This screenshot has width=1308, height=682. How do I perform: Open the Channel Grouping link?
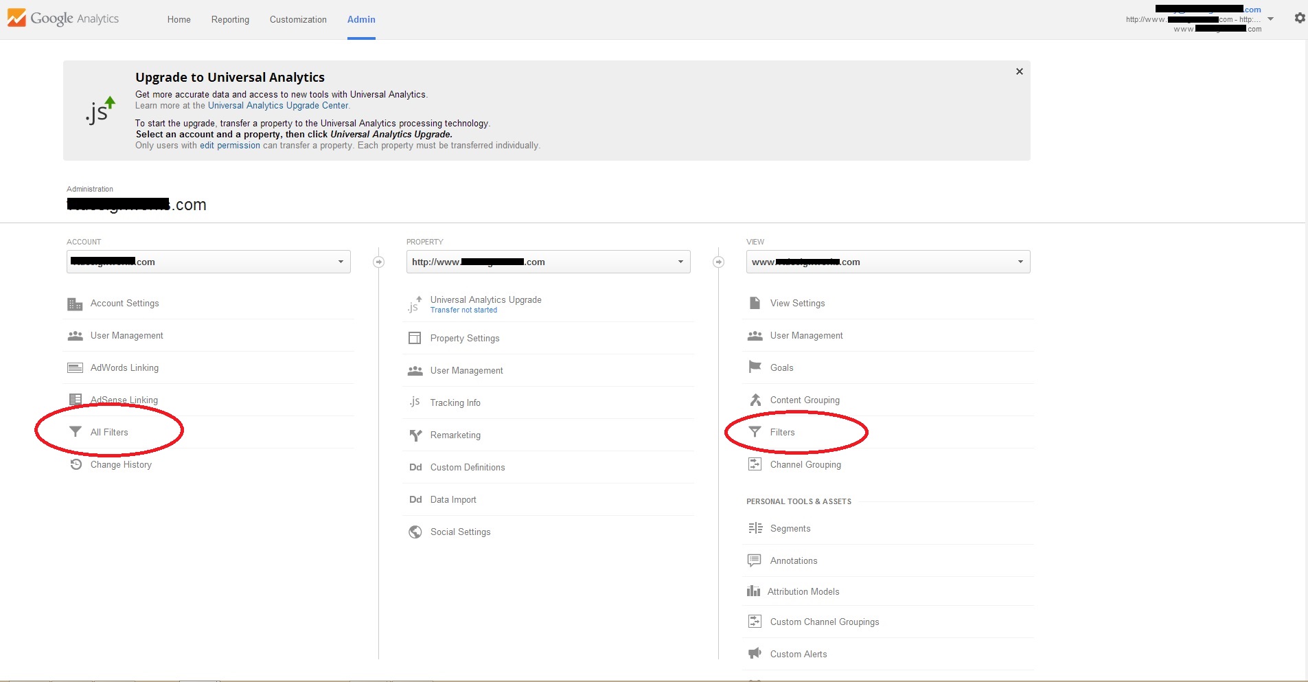coord(805,465)
